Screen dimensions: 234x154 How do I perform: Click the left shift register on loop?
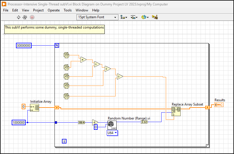point(57,108)
